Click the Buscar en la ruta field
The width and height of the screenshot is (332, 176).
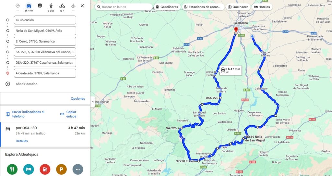pyautogui.click(x=124, y=7)
